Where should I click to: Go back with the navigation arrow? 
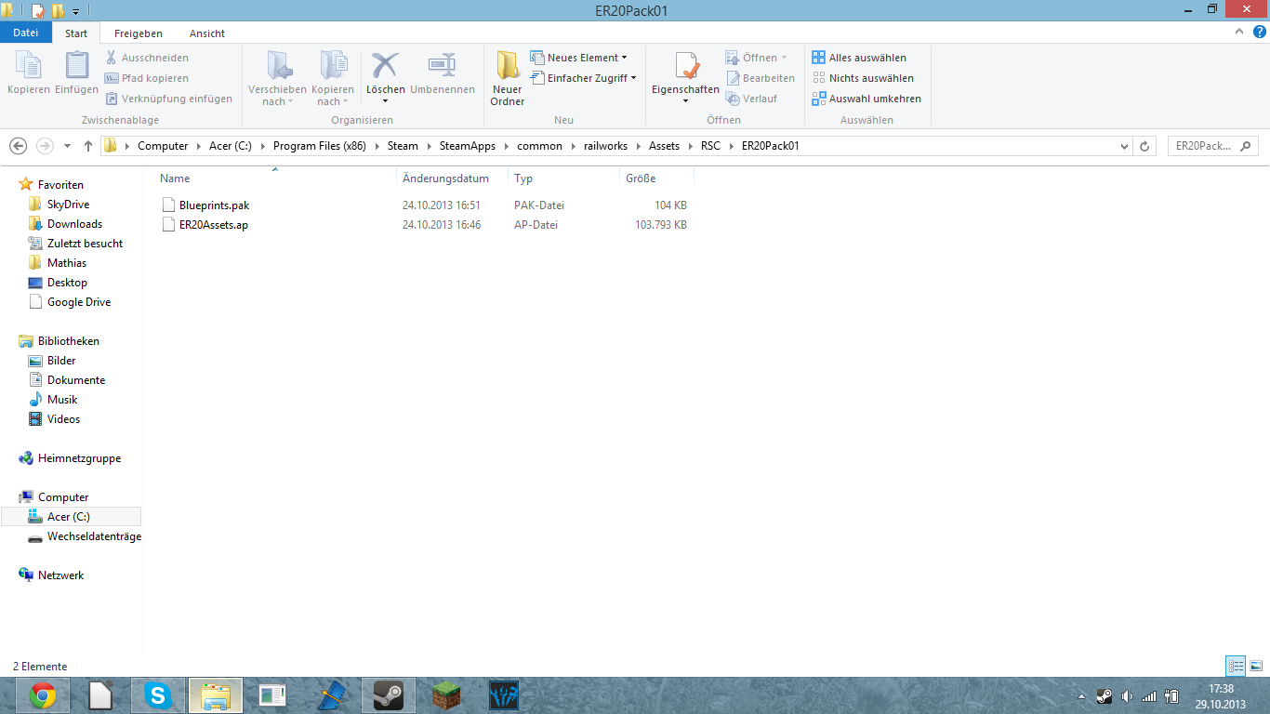pos(18,146)
